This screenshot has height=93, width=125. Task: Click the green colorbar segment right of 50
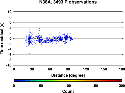click(x=44, y=81)
